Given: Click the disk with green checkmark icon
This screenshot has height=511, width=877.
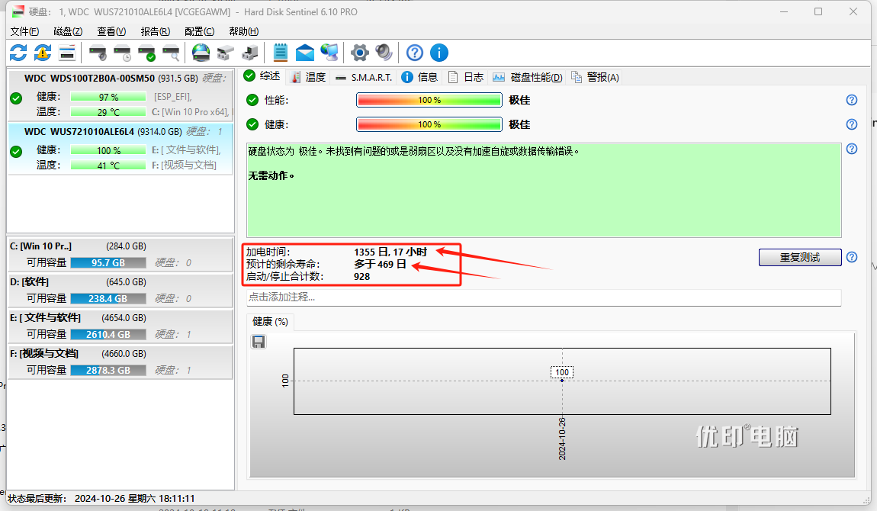Looking at the screenshot, I should [146, 53].
